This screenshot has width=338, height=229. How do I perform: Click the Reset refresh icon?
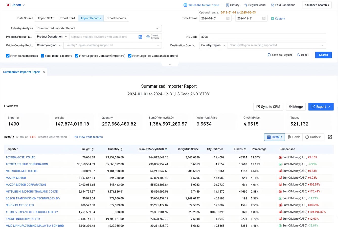point(299,55)
